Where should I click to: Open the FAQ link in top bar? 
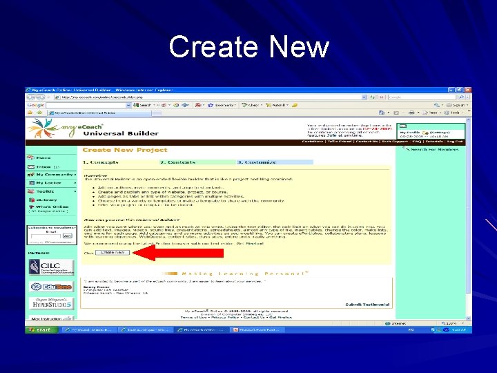coord(416,142)
